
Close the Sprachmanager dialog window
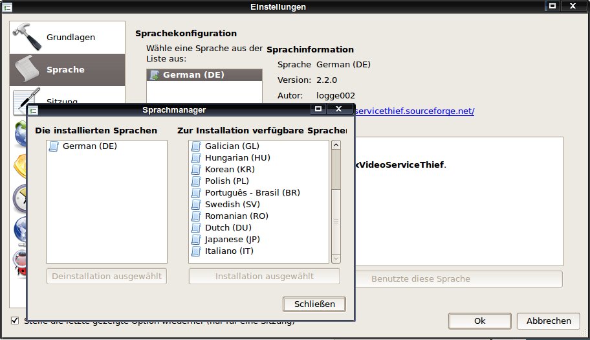pyautogui.click(x=338, y=109)
